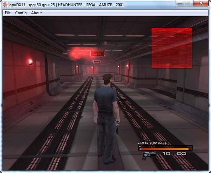Image resolution: width=211 pixels, height=173 pixels.
Task: Click the orange health bar
Action: click(x=165, y=149)
